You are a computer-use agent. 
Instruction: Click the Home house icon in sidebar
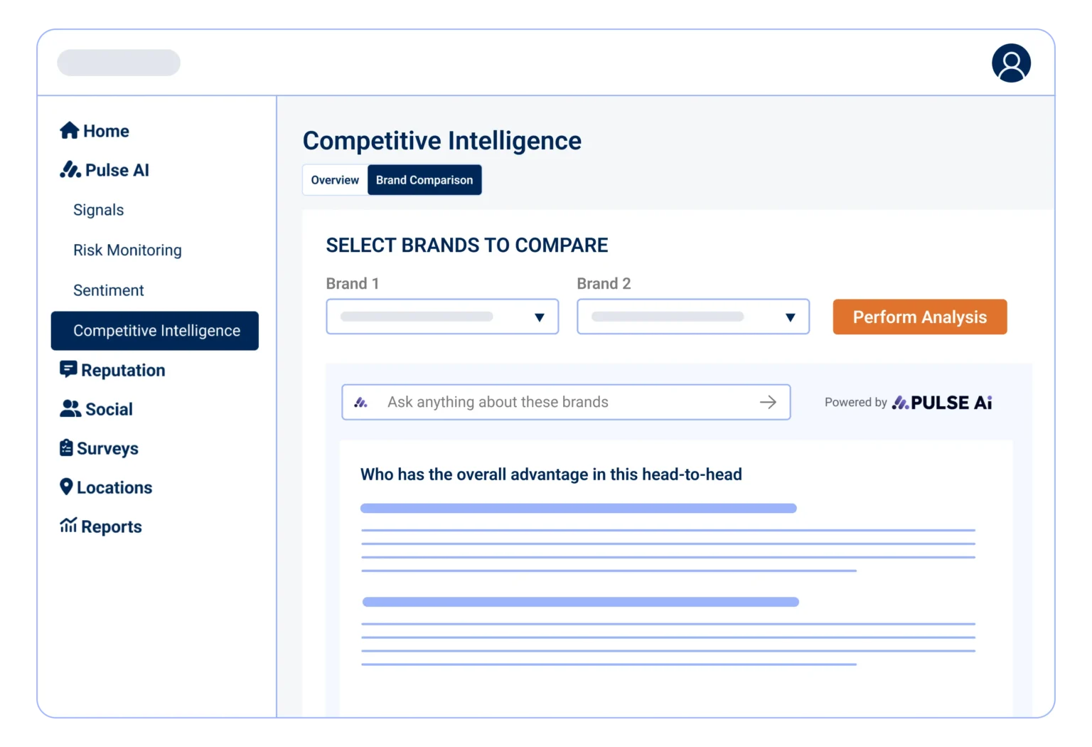point(69,131)
